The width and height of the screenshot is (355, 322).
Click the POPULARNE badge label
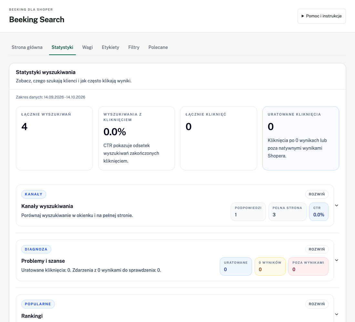(38, 304)
